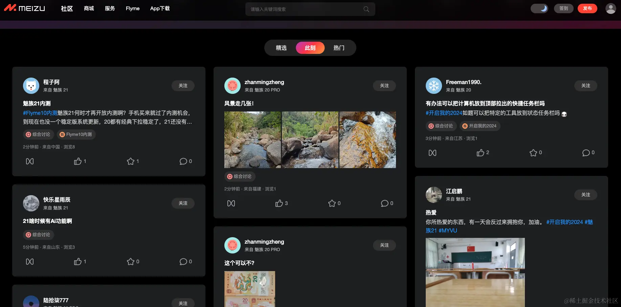The width and height of the screenshot is (621, 307).
Task: Open post title 21啥时候有Ai功能啊
Action: (x=47, y=221)
